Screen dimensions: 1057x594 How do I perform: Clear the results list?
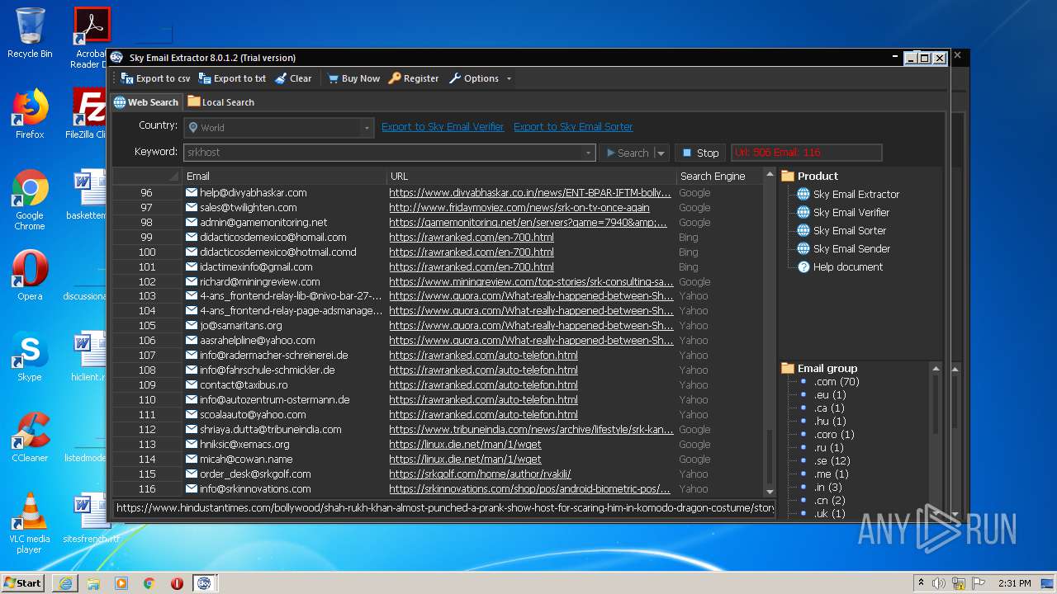click(x=293, y=78)
